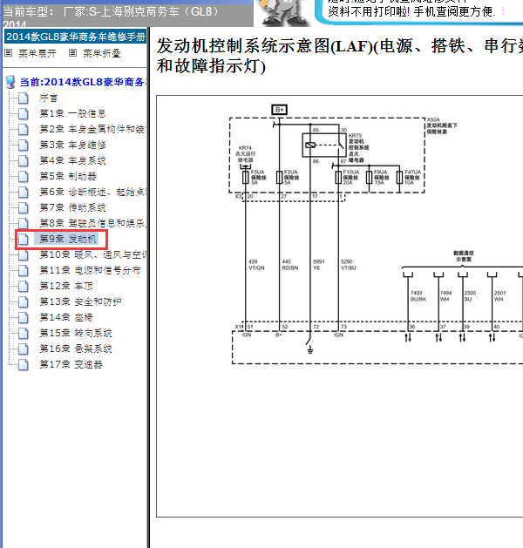Click the page icon beside 第14章
This screenshot has width=523, height=548.
pos(24,318)
